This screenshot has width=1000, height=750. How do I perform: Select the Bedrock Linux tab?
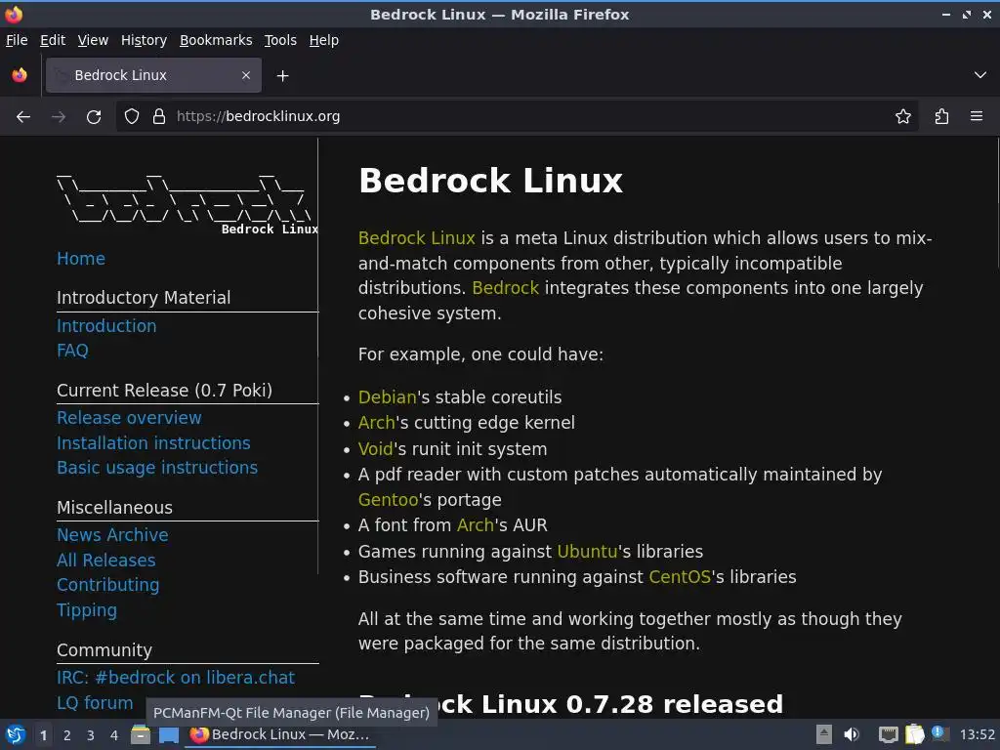point(153,75)
